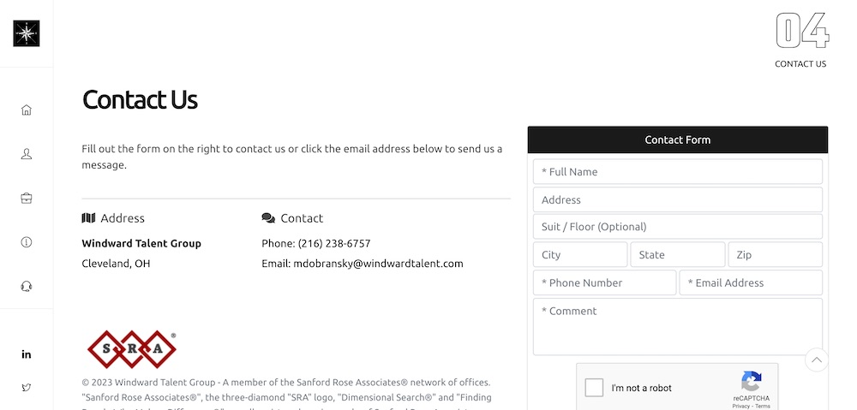Click the scroll-to-top chevron button
The width and height of the screenshot is (857, 410).
point(817,359)
